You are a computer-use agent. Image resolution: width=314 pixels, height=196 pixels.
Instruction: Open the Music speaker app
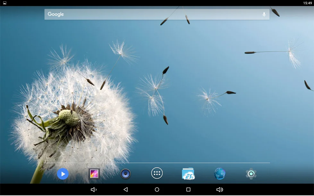point(125,174)
